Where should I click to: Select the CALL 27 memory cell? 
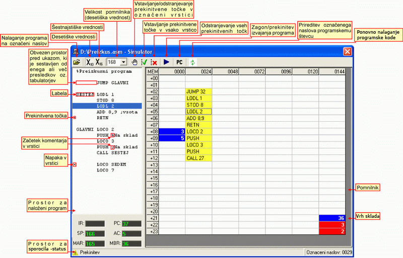tap(198, 158)
